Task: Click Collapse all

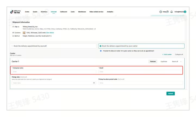Action: [179, 54]
